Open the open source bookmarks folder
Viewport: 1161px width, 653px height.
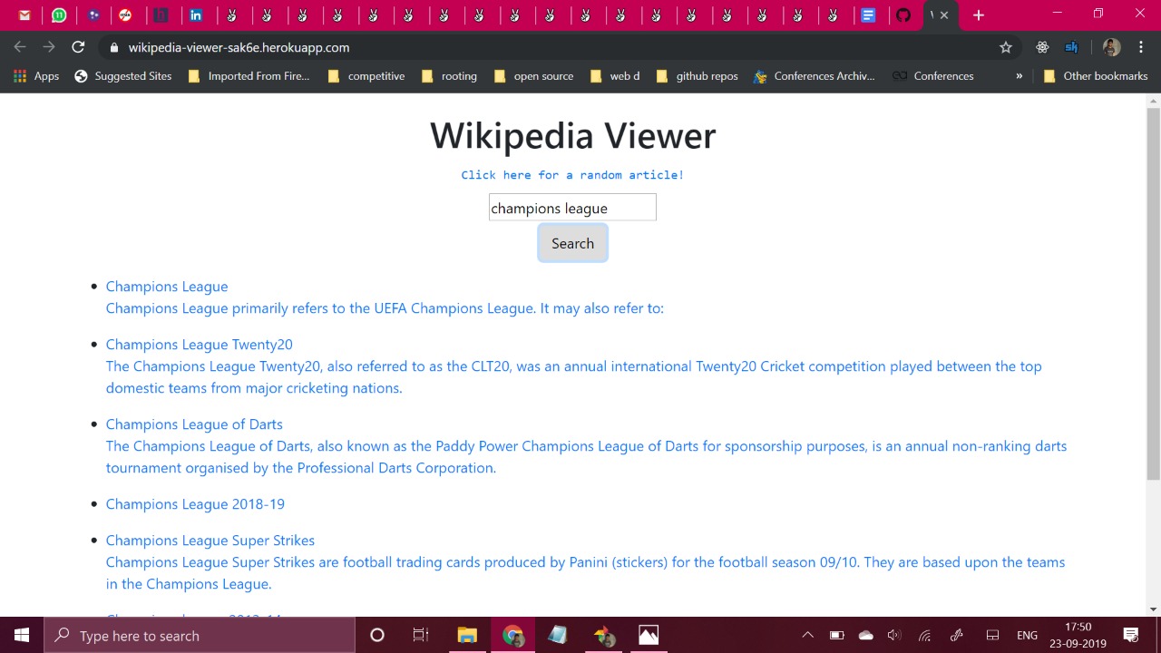point(533,76)
